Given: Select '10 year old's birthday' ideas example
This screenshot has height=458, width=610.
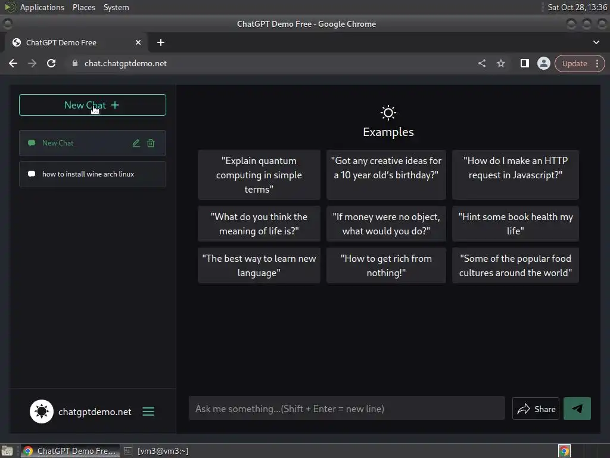Looking at the screenshot, I should tap(386, 175).
